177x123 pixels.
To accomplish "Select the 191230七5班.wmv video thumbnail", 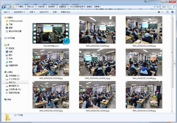I will [51, 33].
